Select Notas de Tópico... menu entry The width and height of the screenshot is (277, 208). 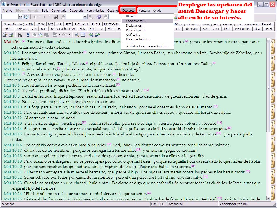coord(147,39)
